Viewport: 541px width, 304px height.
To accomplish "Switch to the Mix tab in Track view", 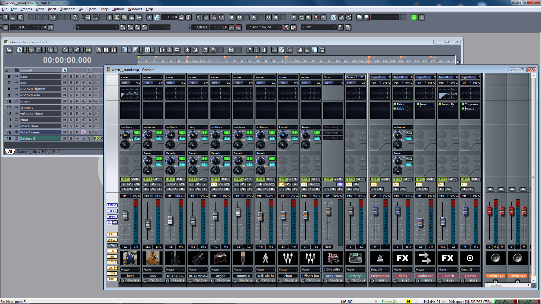I will coord(34,152).
